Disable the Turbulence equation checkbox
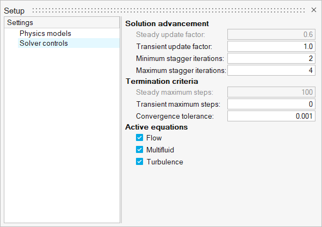The width and height of the screenshot is (322, 227). click(x=139, y=162)
